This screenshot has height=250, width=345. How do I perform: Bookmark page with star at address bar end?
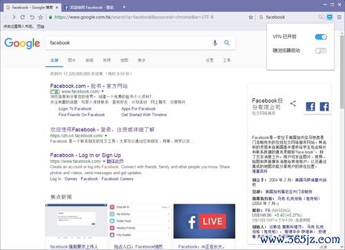pyautogui.click(x=251, y=17)
